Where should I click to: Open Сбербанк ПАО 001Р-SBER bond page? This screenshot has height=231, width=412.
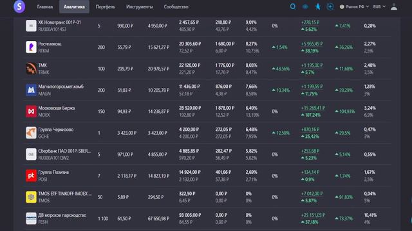tap(64, 151)
